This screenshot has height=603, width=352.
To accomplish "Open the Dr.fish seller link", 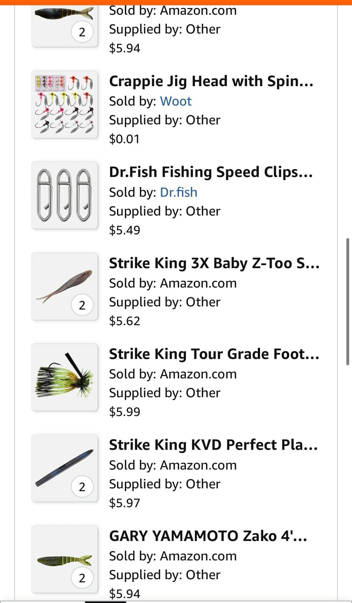I will point(179,193).
